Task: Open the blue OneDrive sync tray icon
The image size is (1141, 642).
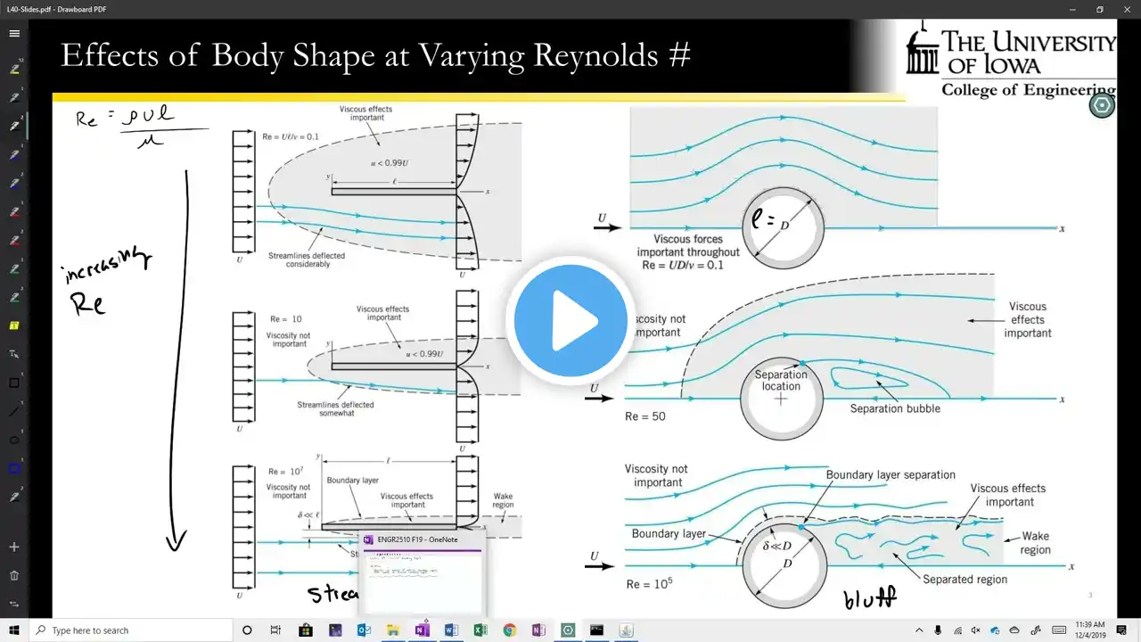Action: tap(996, 630)
